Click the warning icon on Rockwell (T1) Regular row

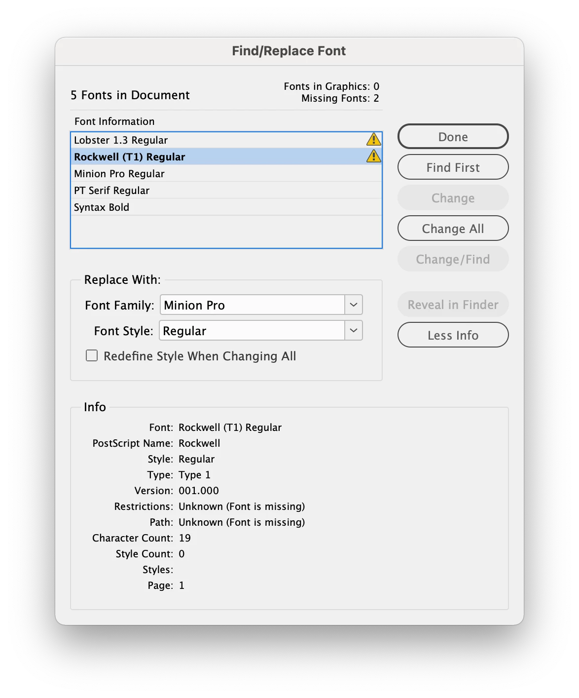[374, 156]
